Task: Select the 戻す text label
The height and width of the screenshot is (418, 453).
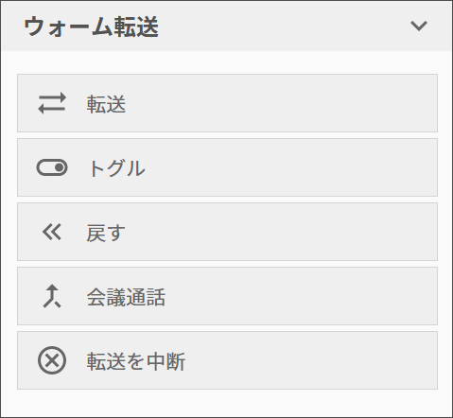Action: pyautogui.click(x=106, y=233)
